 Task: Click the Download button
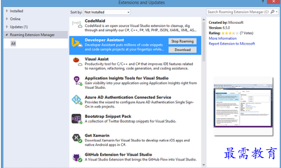point(183,49)
